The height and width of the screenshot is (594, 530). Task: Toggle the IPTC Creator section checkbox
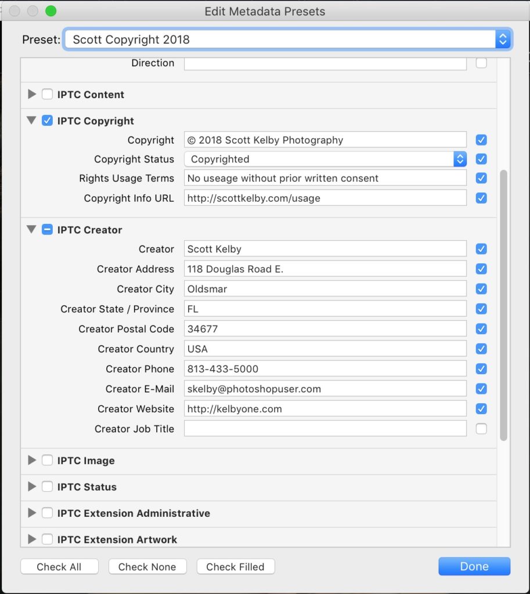pos(48,230)
